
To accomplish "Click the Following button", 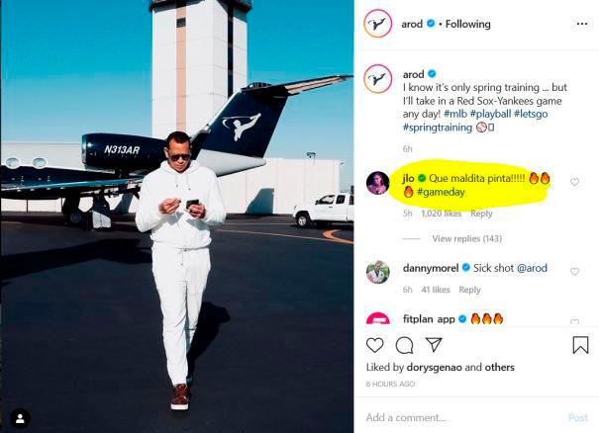I will click(x=469, y=24).
